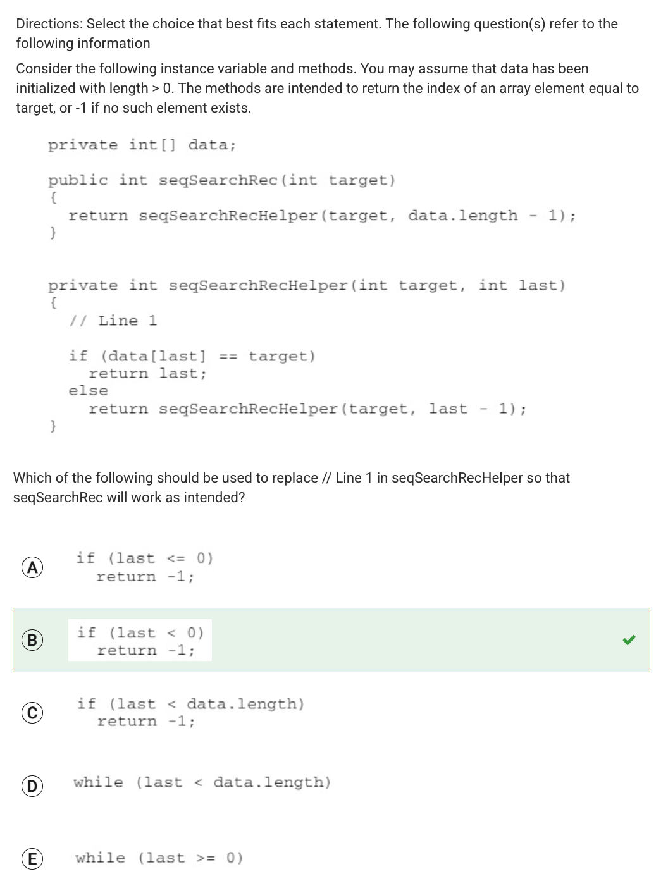Click the '// Line 1' comment in code
668x893 pixels.
pyautogui.click(x=113, y=321)
